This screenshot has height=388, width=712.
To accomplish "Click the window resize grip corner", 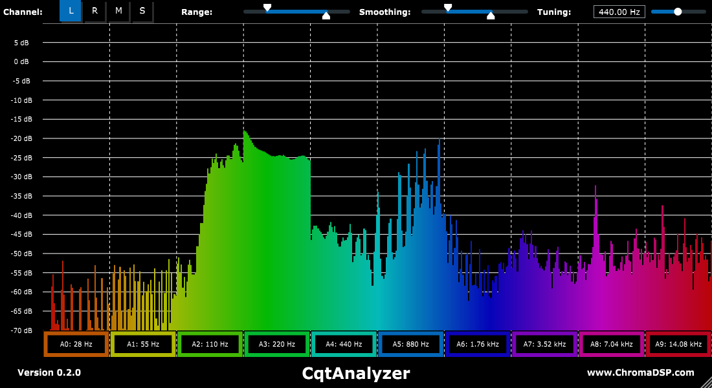I will coord(706,383).
